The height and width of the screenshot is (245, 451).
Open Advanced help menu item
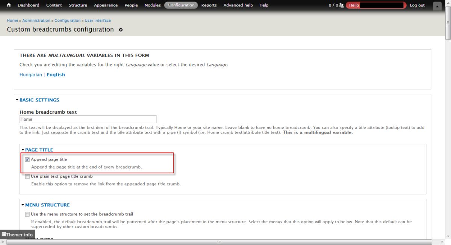(238, 5)
